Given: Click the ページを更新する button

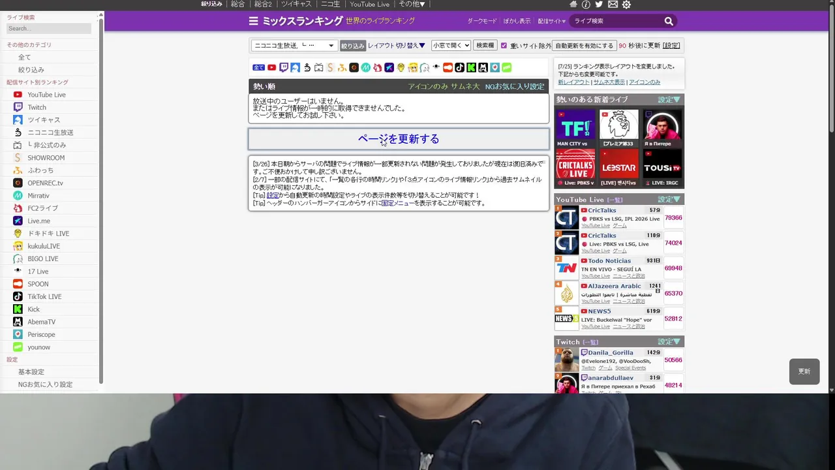Looking at the screenshot, I should coord(399,139).
